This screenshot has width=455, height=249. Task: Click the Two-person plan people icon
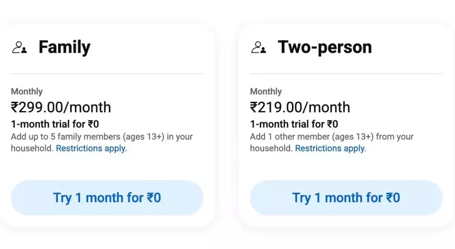pos(258,48)
